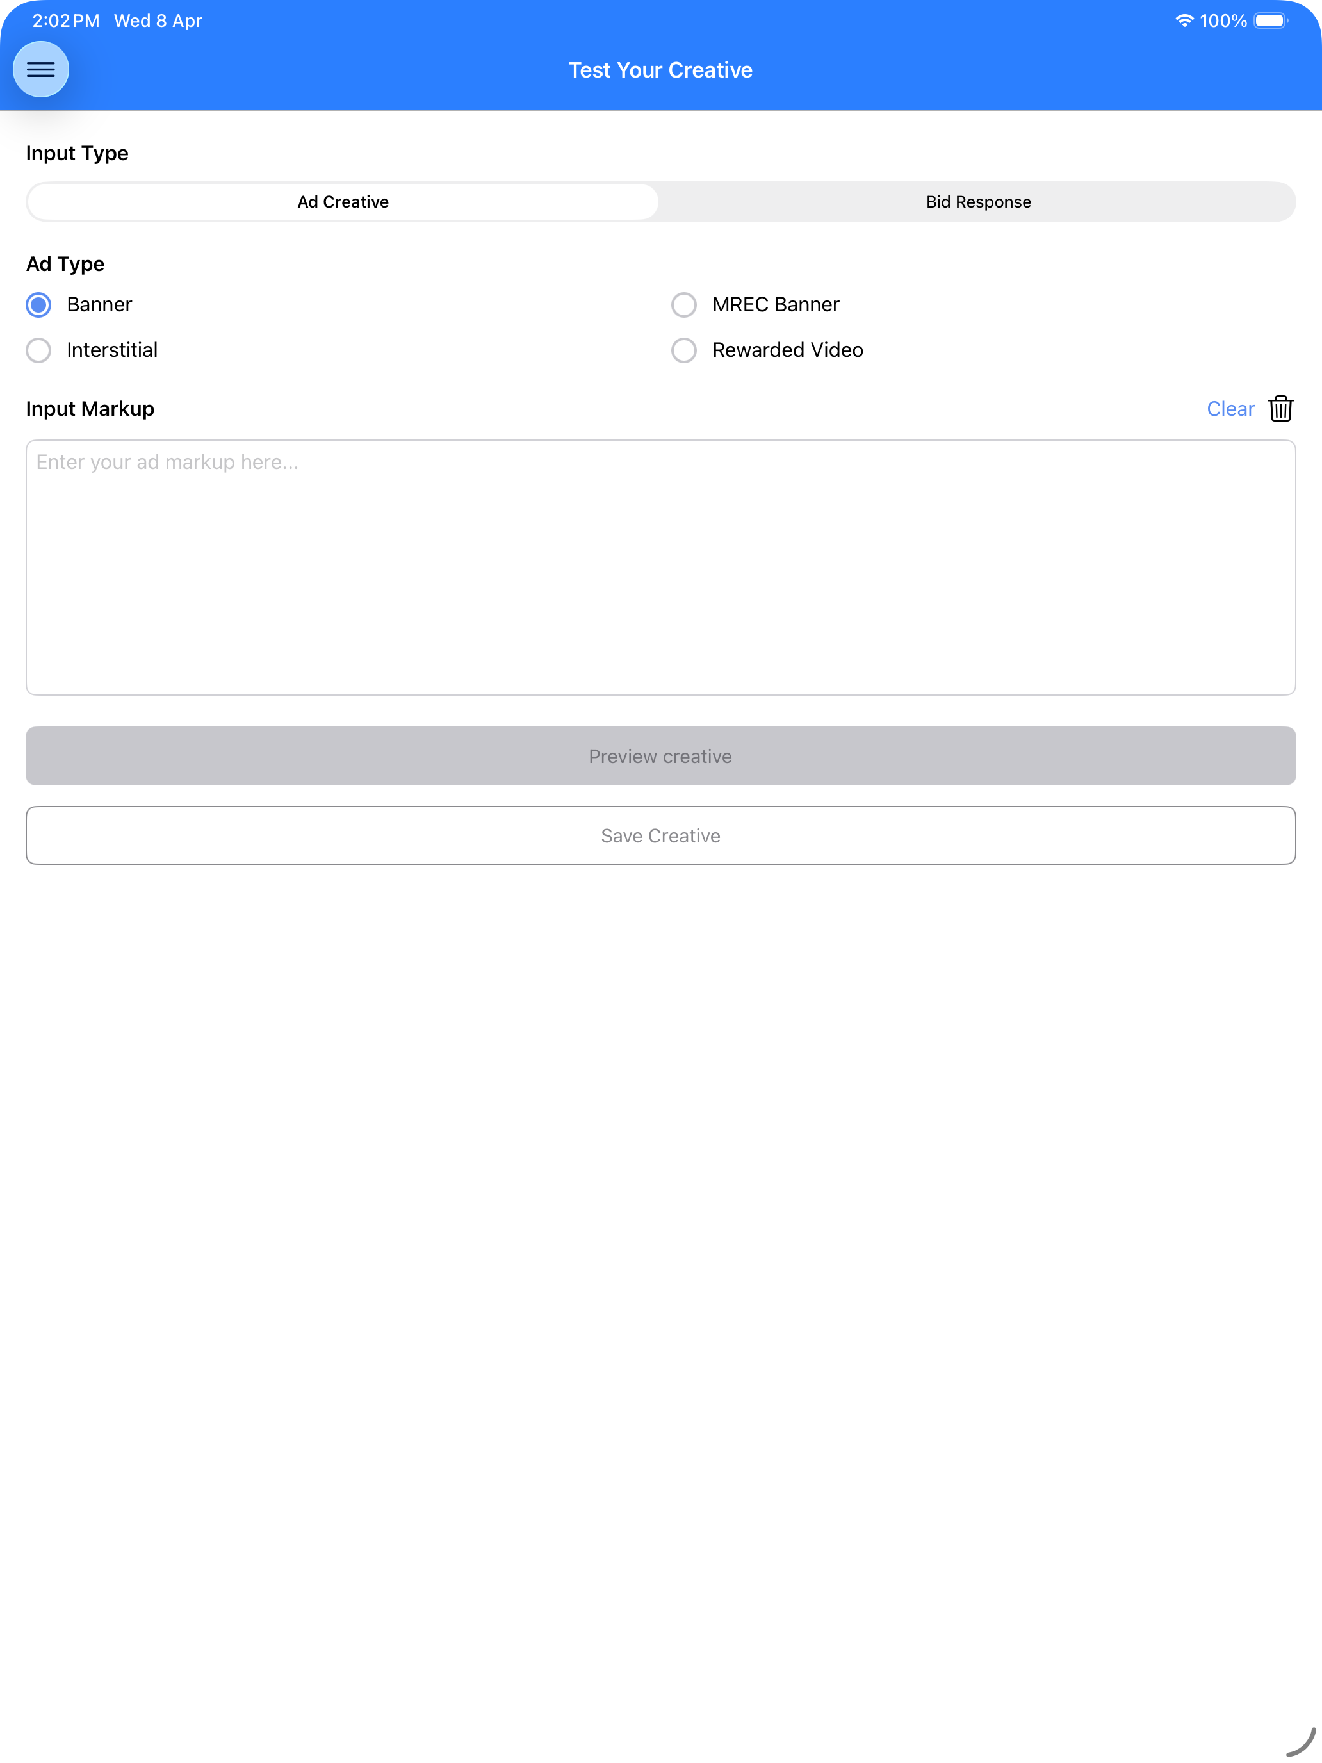Select Interstitial ad type

[x=38, y=350]
